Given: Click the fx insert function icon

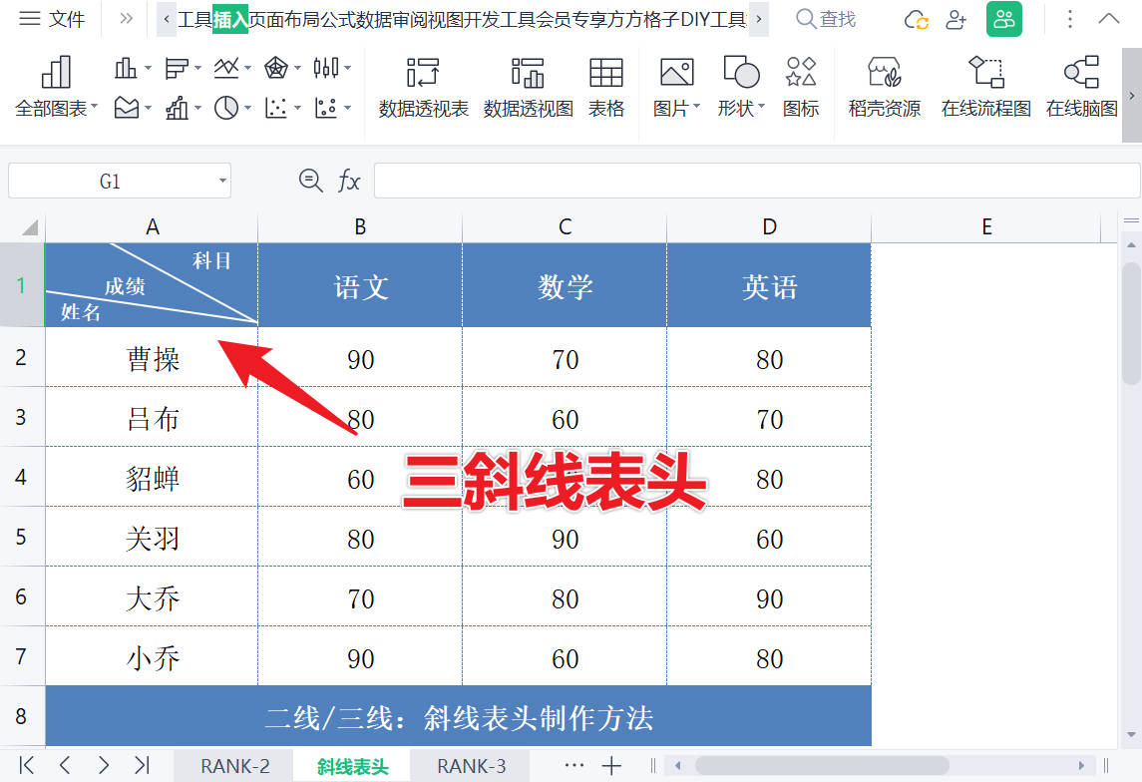Looking at the screenshot, I should pos(349,181).
